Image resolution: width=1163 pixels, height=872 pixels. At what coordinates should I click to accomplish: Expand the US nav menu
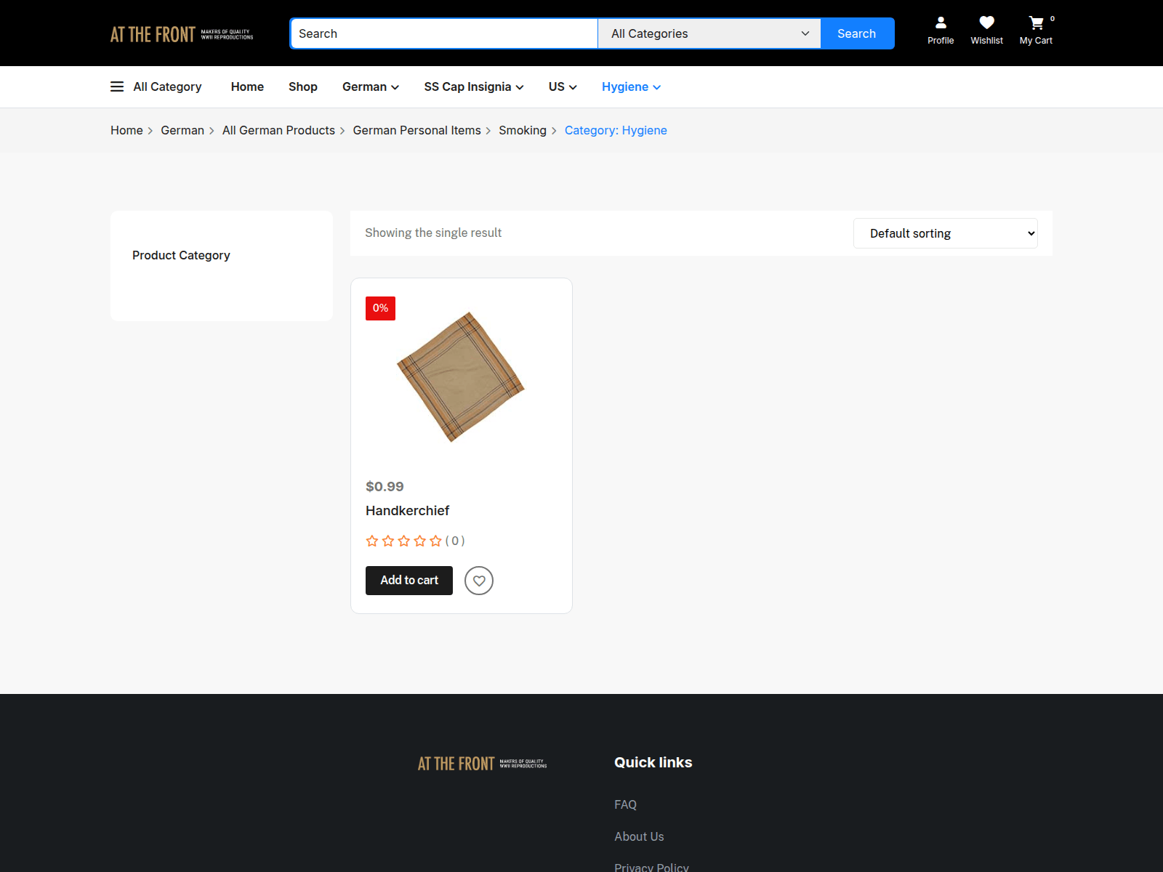click(563, 86)
